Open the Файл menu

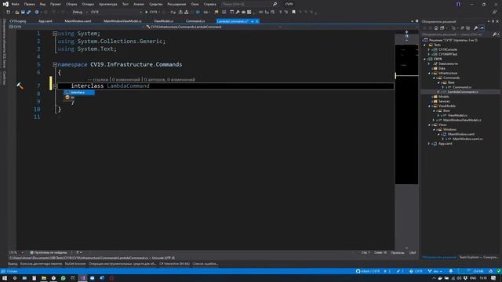[x=16, y=4]
